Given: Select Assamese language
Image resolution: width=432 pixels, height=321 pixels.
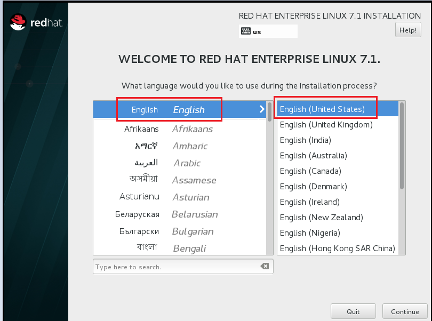Looking at the screenshot, I should tap(180, 180).
